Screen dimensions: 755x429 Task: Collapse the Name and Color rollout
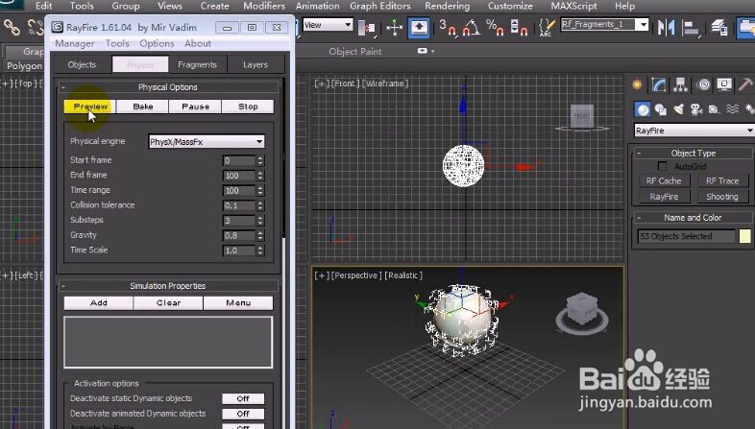(693, 218)
